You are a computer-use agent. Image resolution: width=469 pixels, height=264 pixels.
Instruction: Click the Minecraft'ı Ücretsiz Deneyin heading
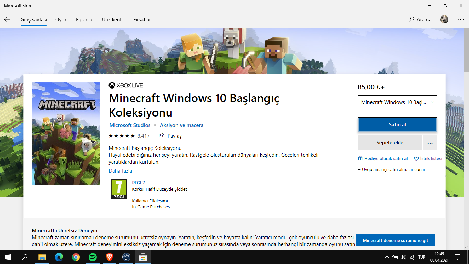[65, 231]
